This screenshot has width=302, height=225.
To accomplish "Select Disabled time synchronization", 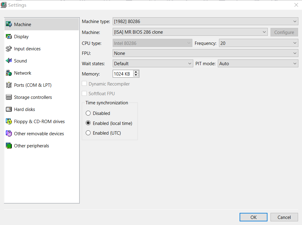I will coord(88,113).
